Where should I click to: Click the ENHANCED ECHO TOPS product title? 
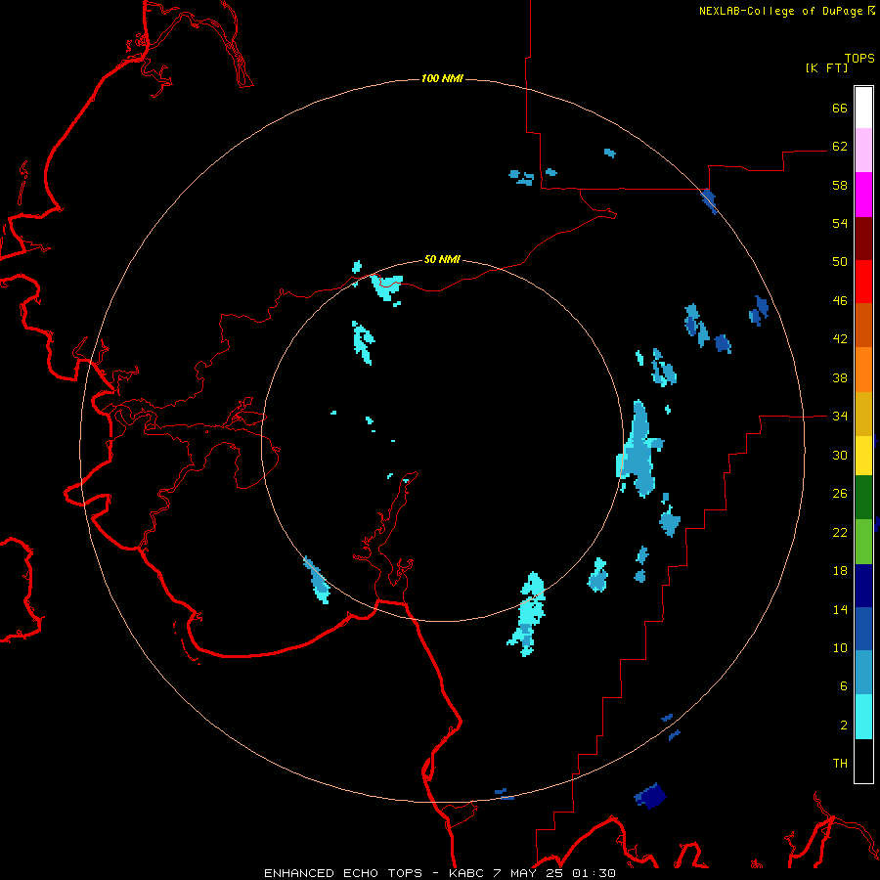(x=343, y=873)
